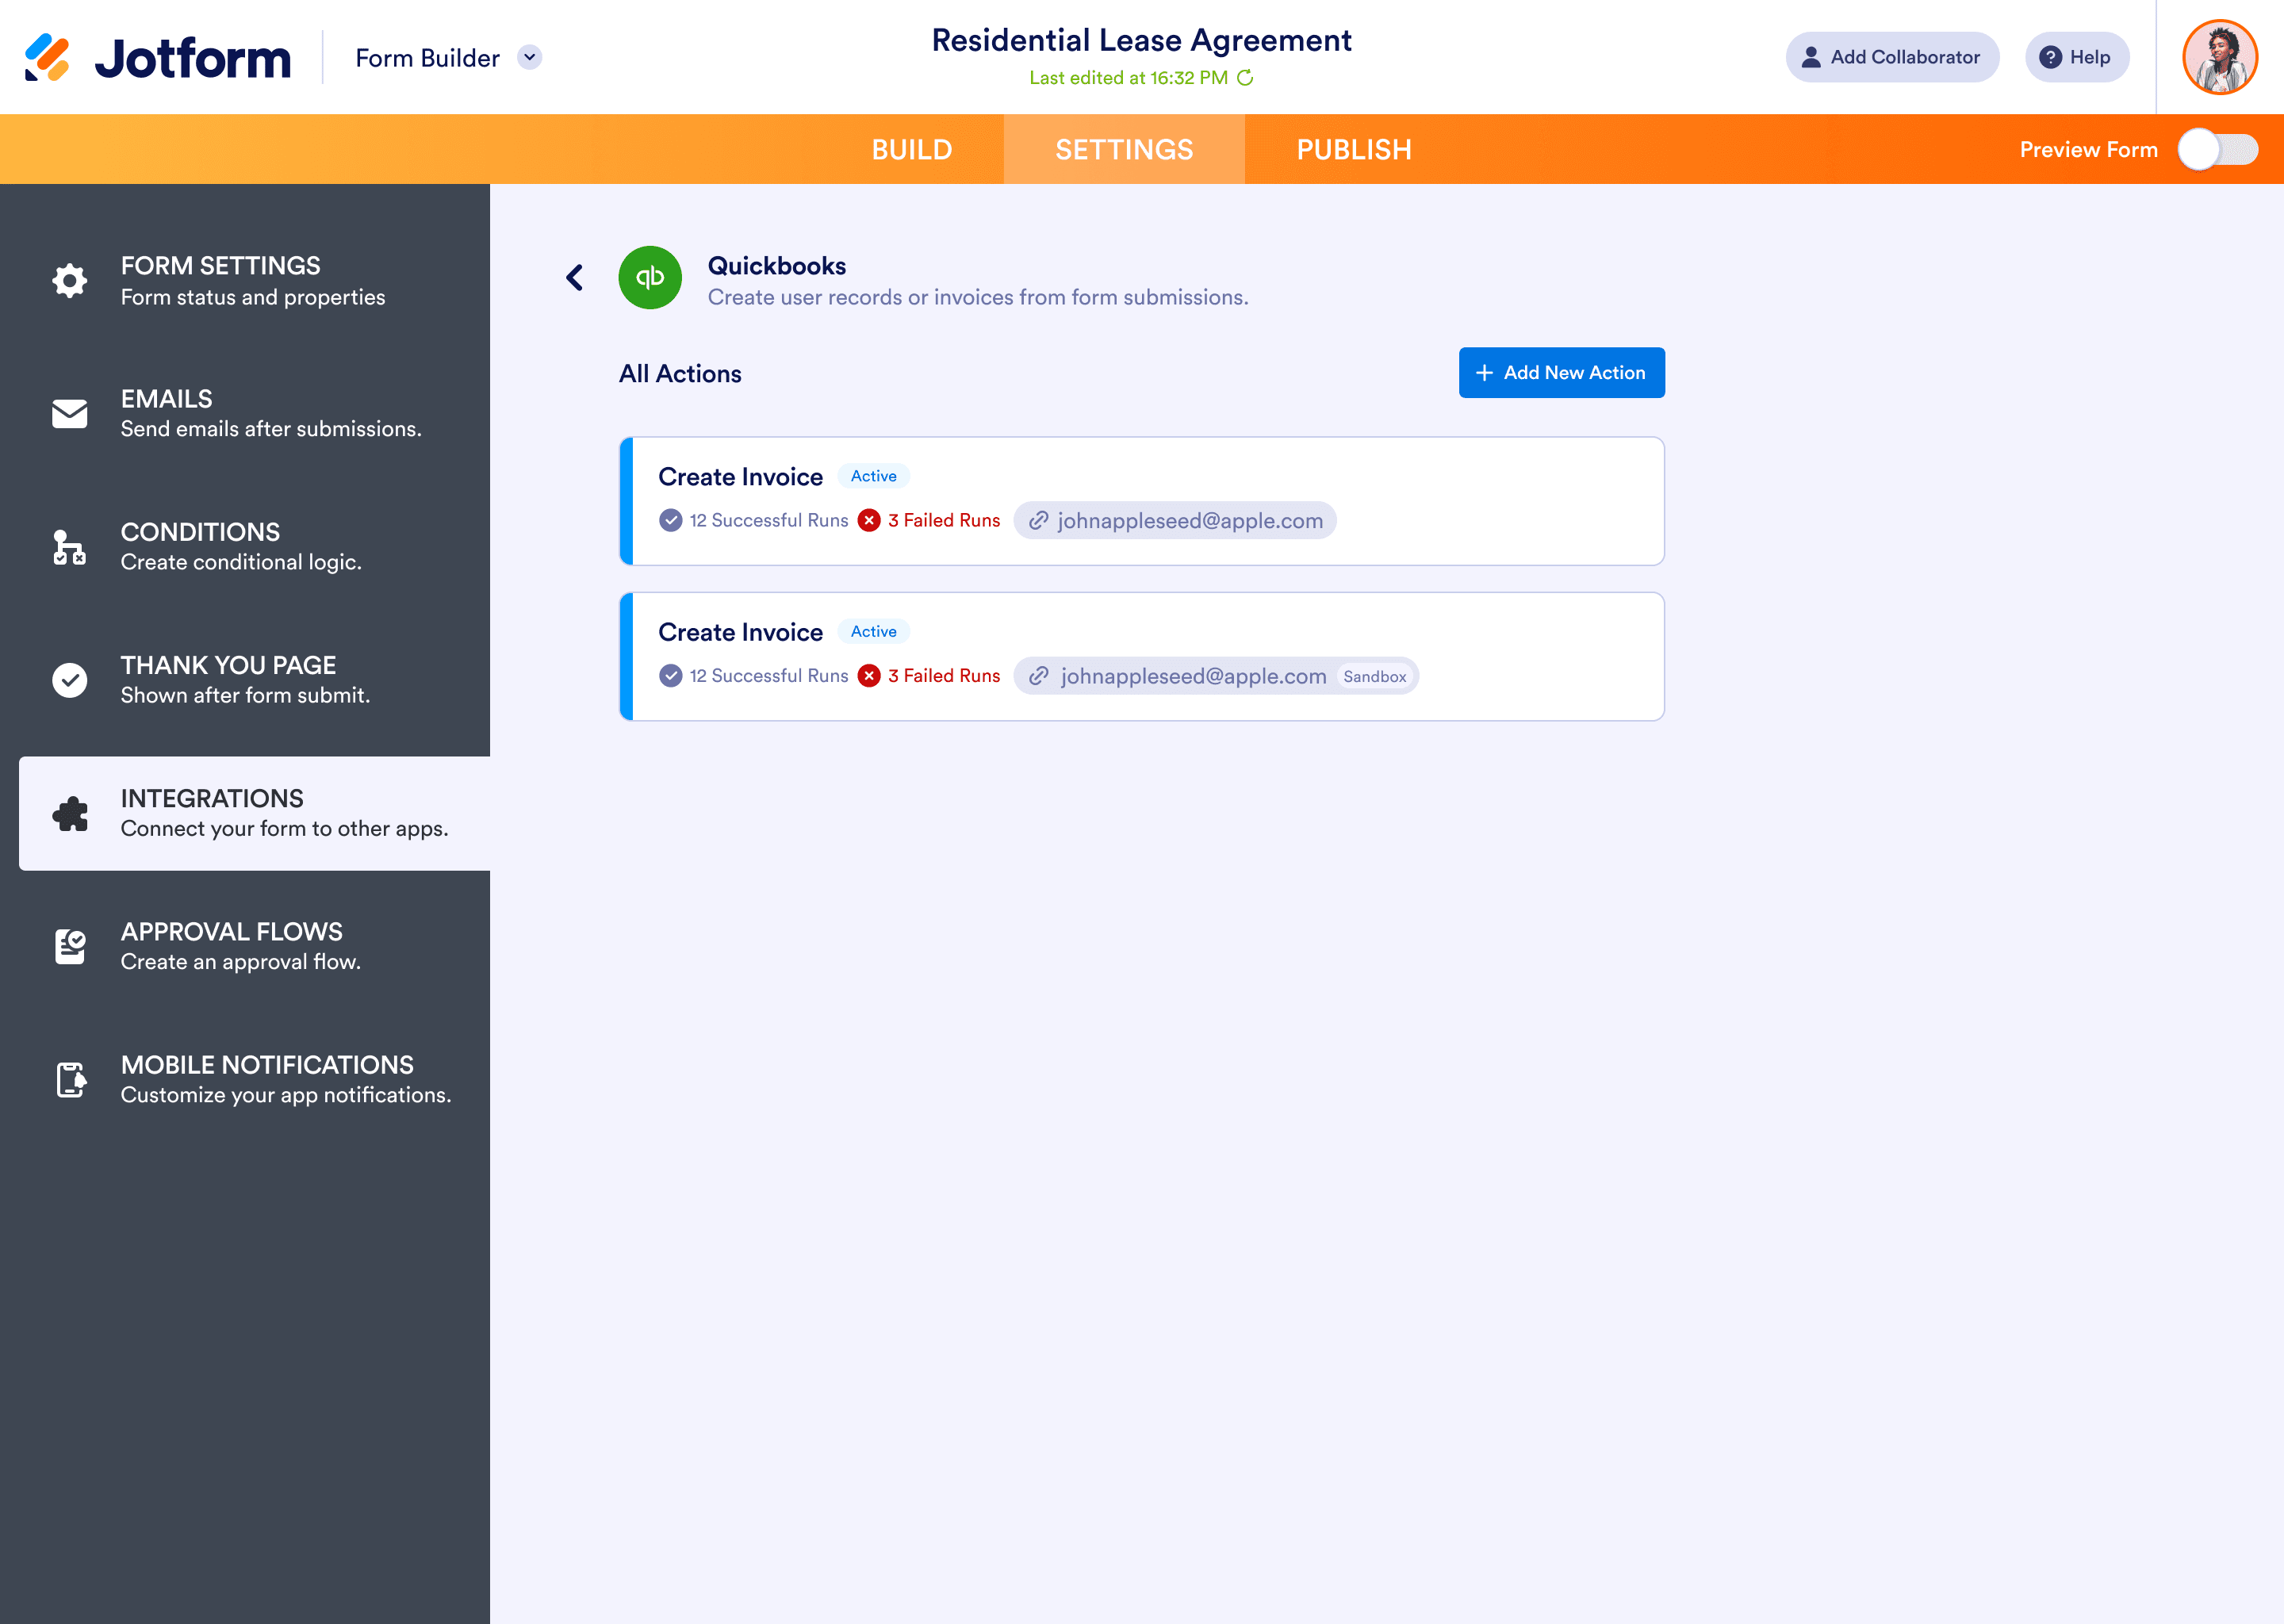Open the user profile avatar
This screenshot has height=1624, width=2284.
(2220, 57)
